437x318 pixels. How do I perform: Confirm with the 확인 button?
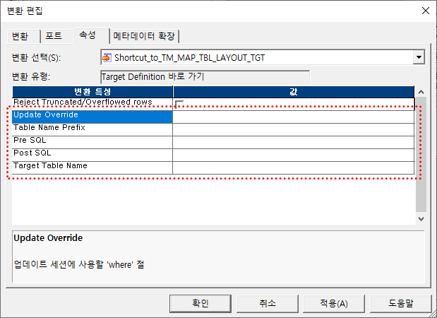(200, 303)
